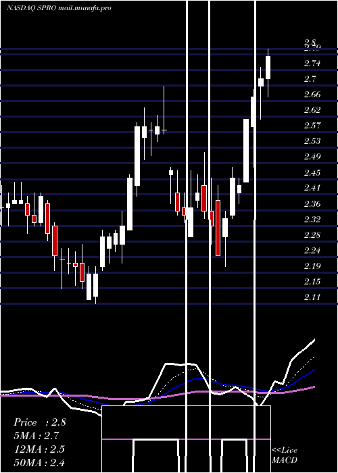Click the 5MA : 2.7 readout

point(37,436)
